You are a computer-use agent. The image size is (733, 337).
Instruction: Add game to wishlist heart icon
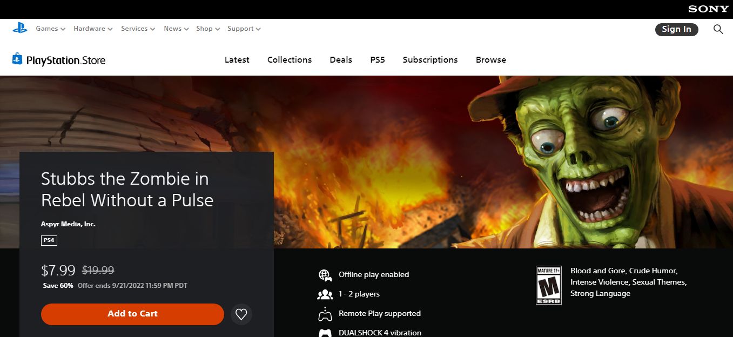point(241,314)
